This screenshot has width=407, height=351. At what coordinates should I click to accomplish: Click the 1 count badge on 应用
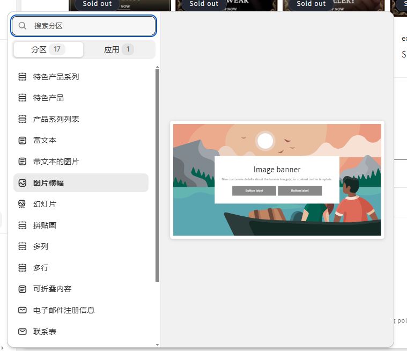(128, 49)
